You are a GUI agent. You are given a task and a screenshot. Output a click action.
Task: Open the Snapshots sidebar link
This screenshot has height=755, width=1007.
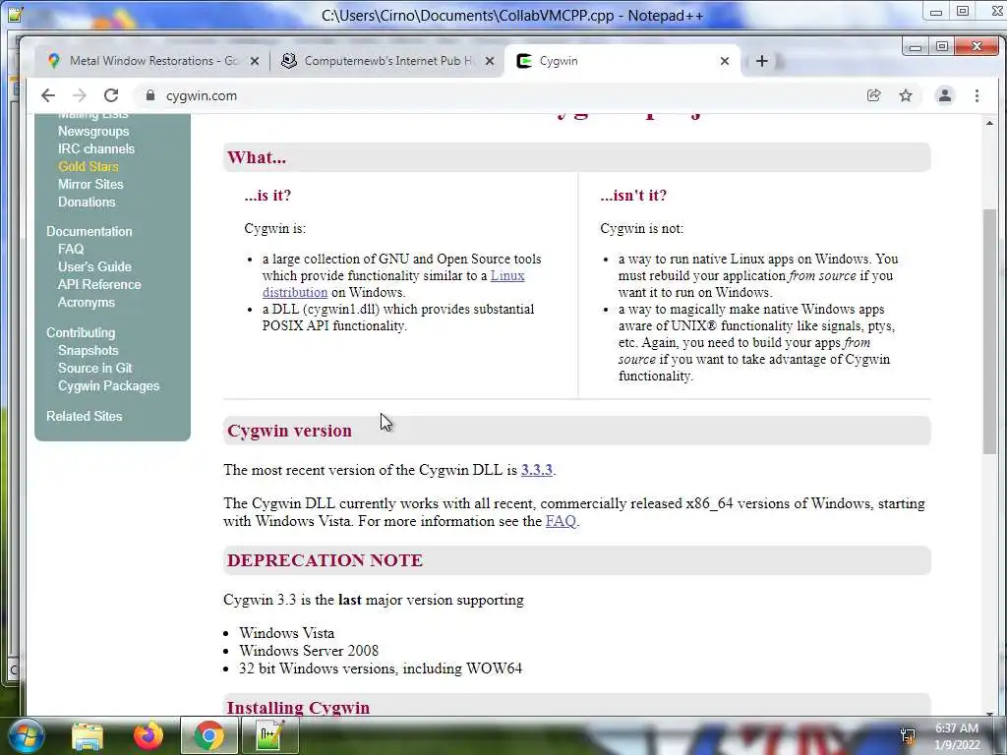point(88,351)
